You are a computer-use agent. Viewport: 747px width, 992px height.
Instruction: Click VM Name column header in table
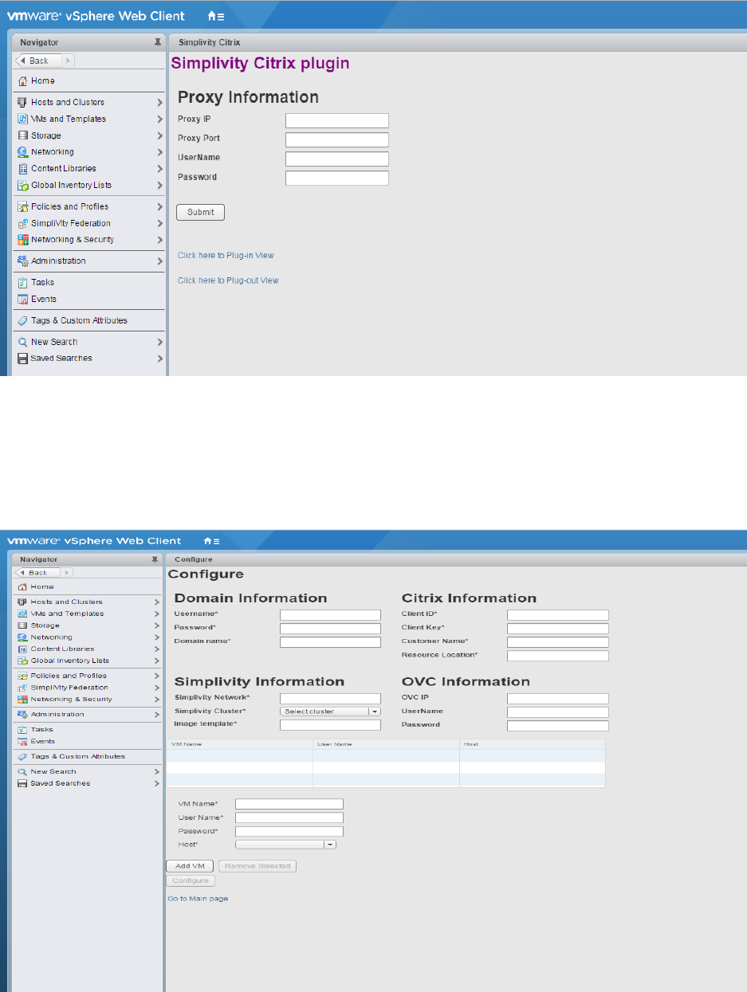click(240, 744)
